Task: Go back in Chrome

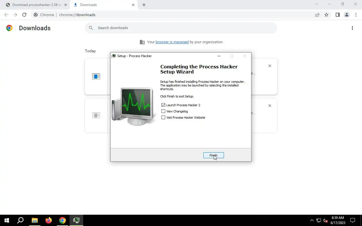Action: [6, 15]
